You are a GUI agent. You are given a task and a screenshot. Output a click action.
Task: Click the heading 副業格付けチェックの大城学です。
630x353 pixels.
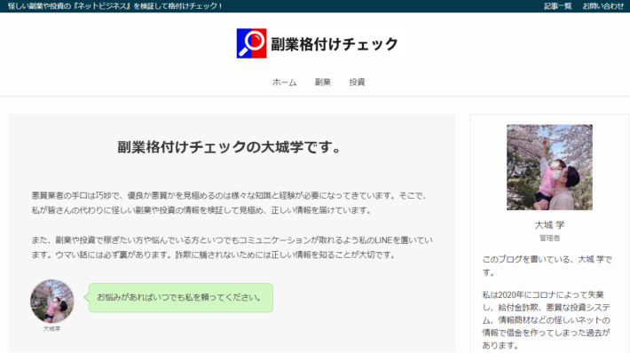pyautogui.click(x=230, y=147)
